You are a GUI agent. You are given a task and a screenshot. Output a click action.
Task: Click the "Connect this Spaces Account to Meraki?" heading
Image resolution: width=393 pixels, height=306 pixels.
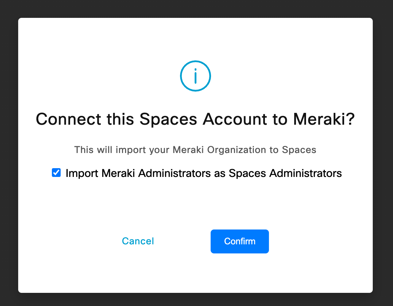pos(195,119)
